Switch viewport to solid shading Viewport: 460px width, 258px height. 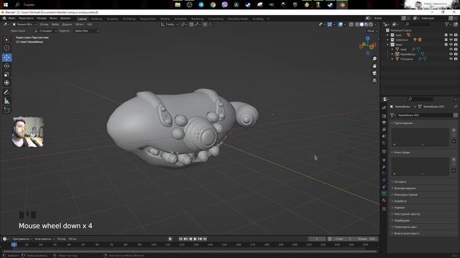(362, 24)
